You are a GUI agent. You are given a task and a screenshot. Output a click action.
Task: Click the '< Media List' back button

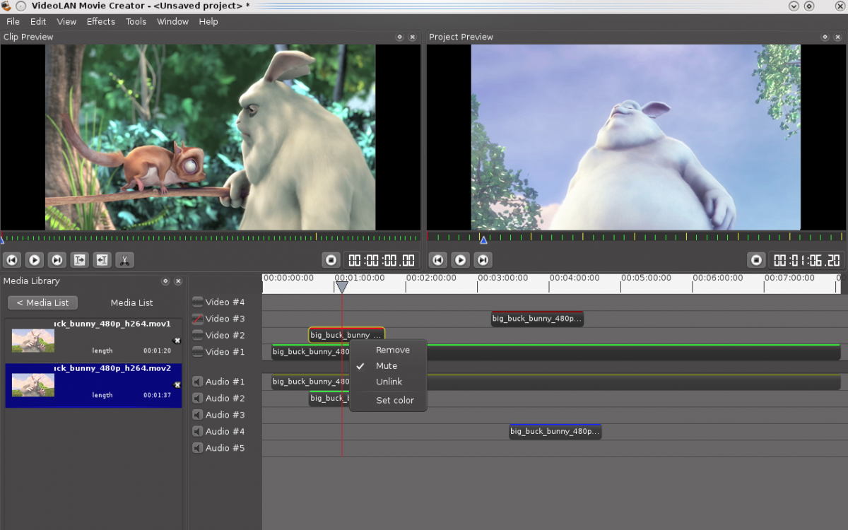coord(43,302)
